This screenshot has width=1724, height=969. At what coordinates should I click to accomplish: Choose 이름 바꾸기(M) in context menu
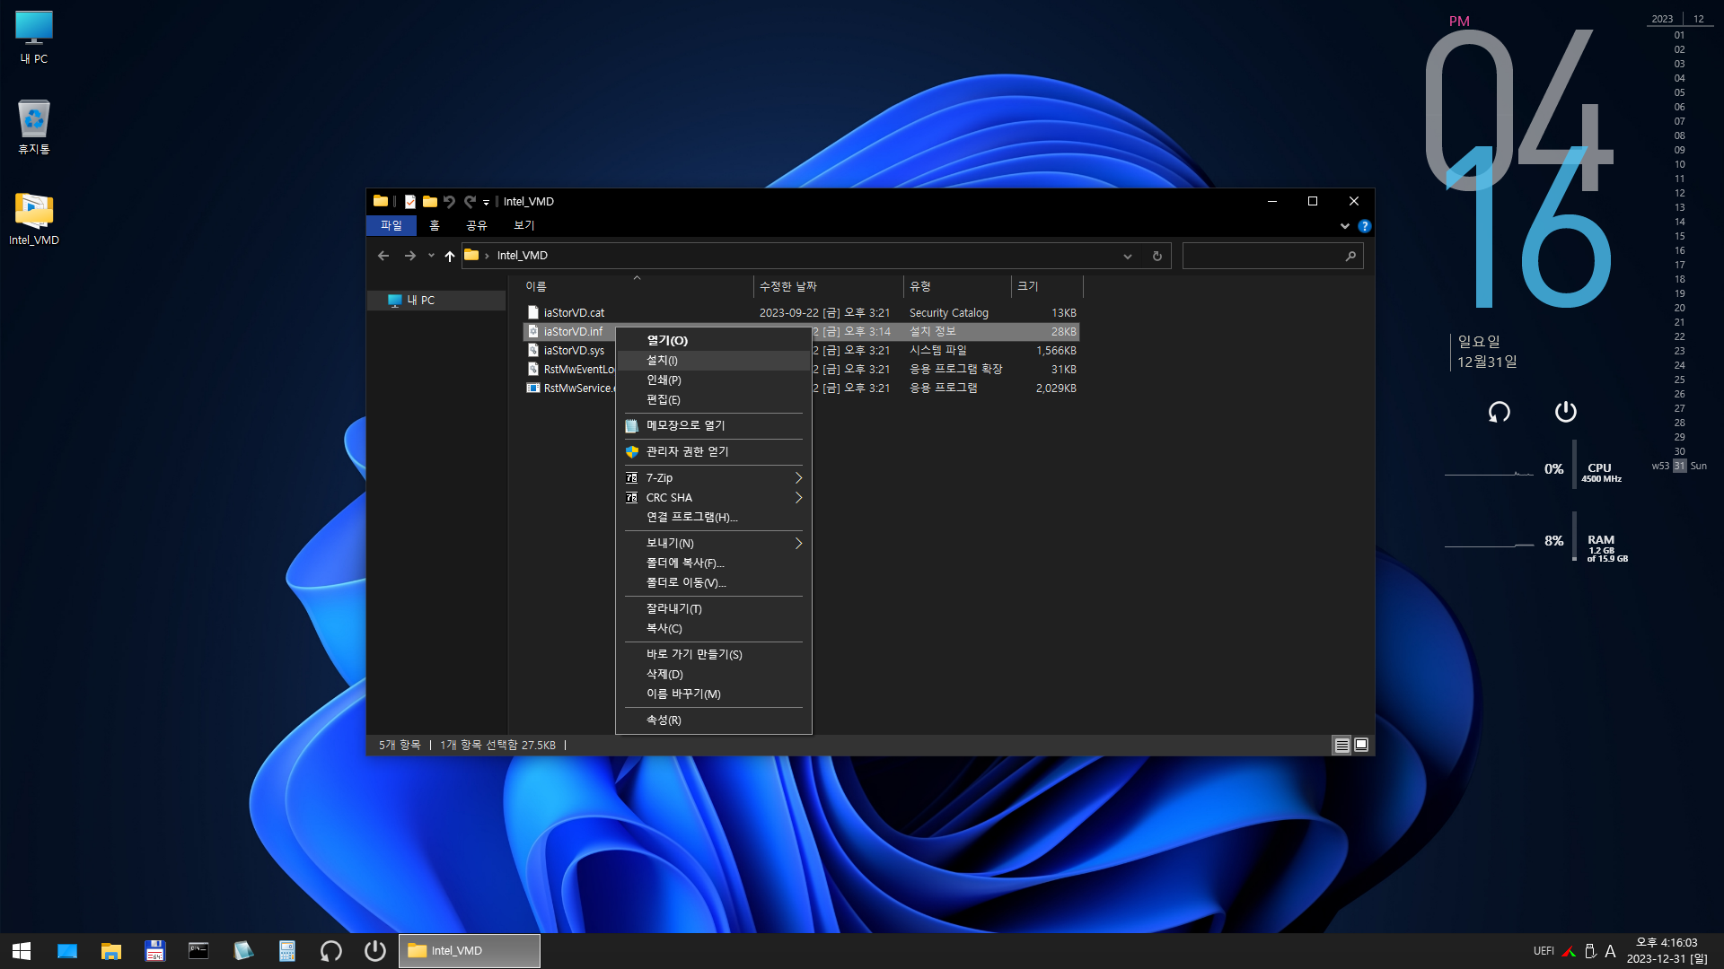[x=714, y=694]
